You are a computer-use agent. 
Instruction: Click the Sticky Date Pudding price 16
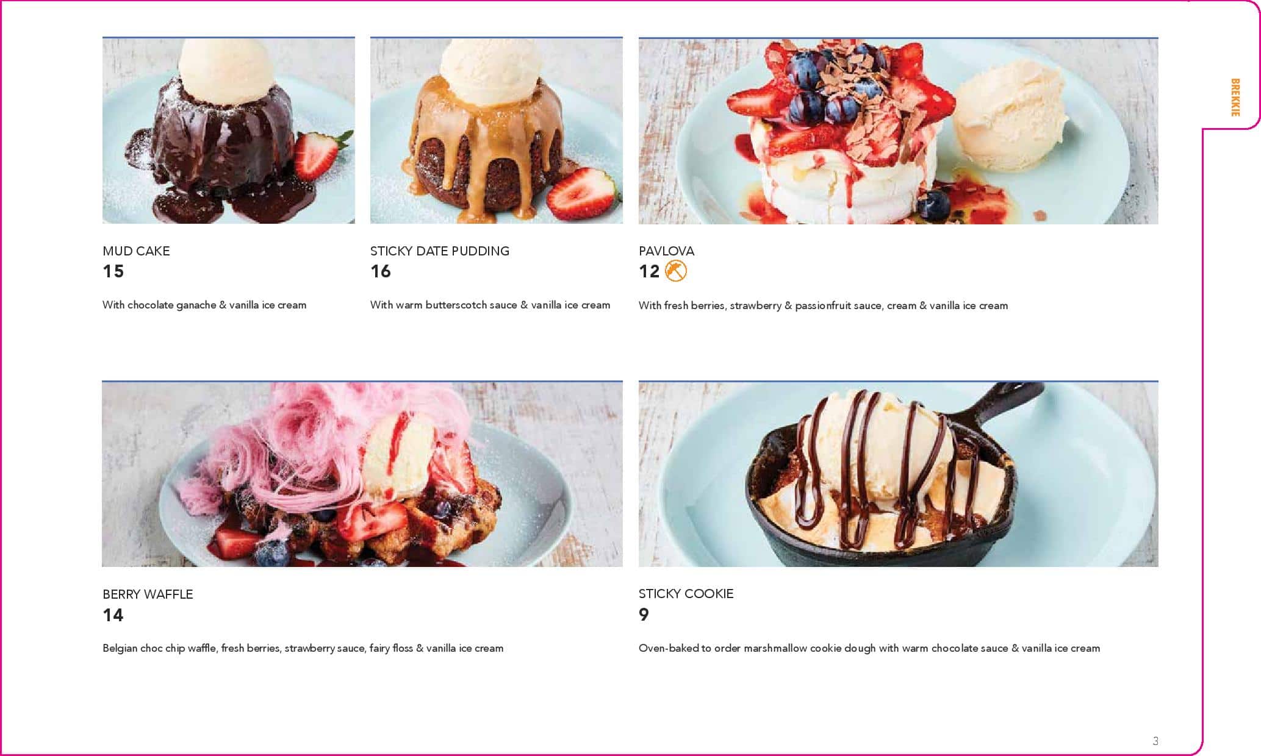pos(381,271)
